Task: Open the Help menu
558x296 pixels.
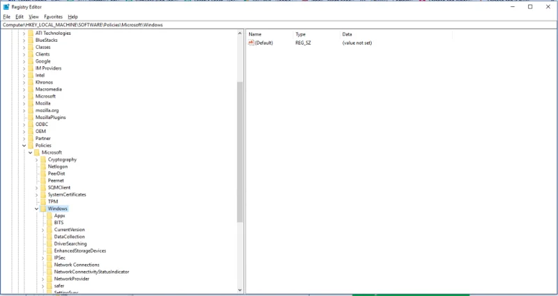Action: 73,17
